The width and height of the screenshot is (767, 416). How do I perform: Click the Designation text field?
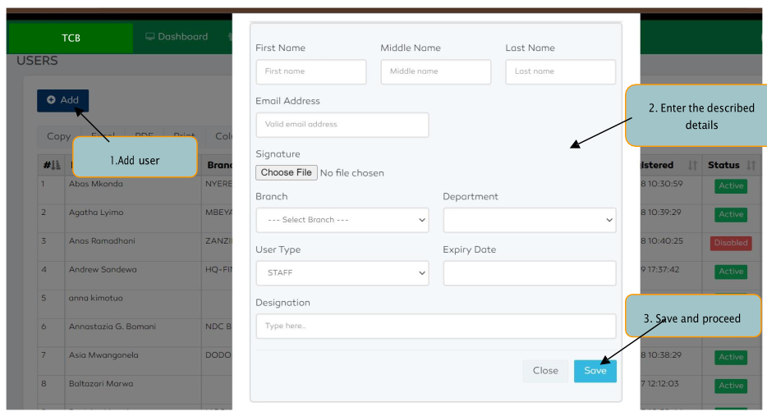(x=436, y=326)
